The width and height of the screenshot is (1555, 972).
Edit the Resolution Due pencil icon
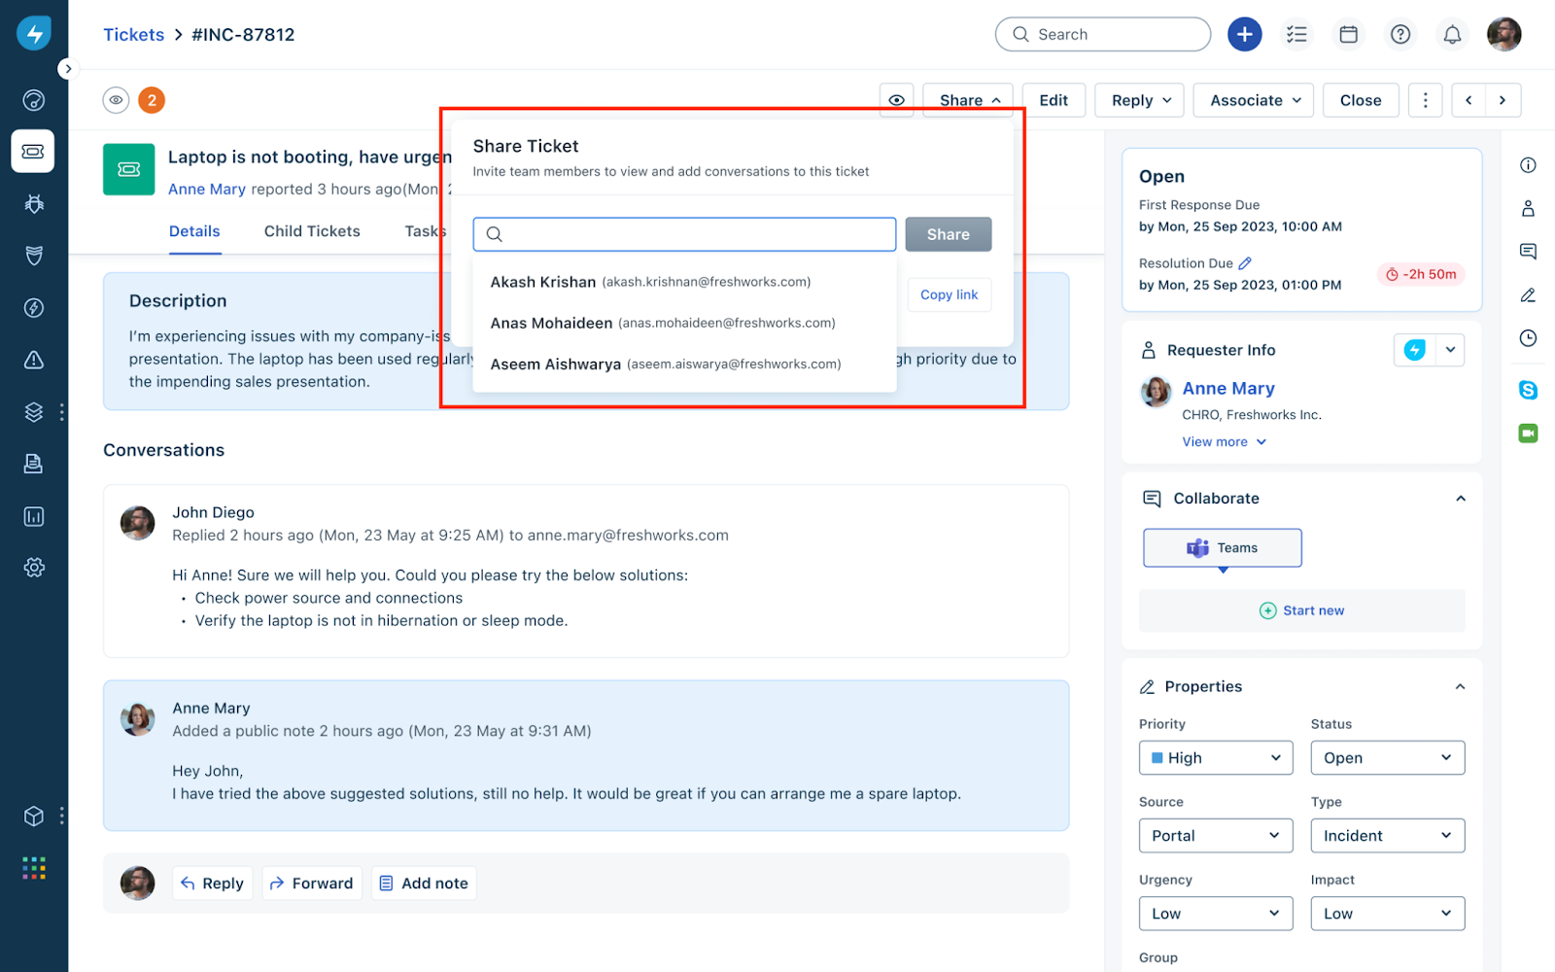coord(1246,263)
